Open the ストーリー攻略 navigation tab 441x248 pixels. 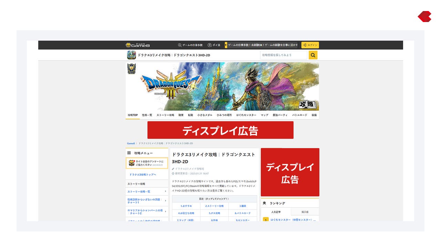click(x=165, y=115)
